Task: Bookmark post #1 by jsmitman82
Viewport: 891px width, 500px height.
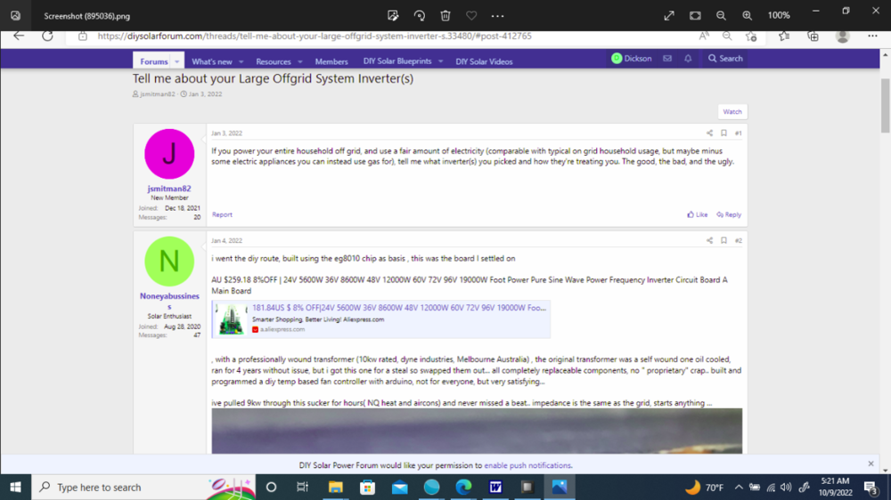Action: pyautogui.click(x=723, y=133)
